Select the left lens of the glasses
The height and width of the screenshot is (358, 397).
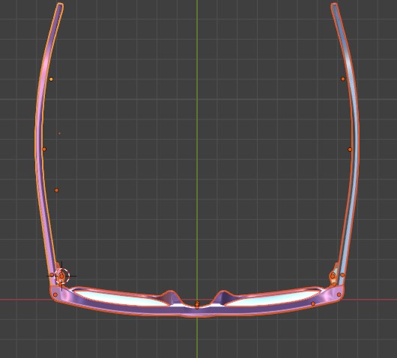[121, 298]
